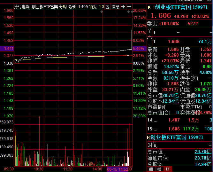Click the highlighted 5.46% percent axis label
The image size is (213, 172).
[139, 49]
